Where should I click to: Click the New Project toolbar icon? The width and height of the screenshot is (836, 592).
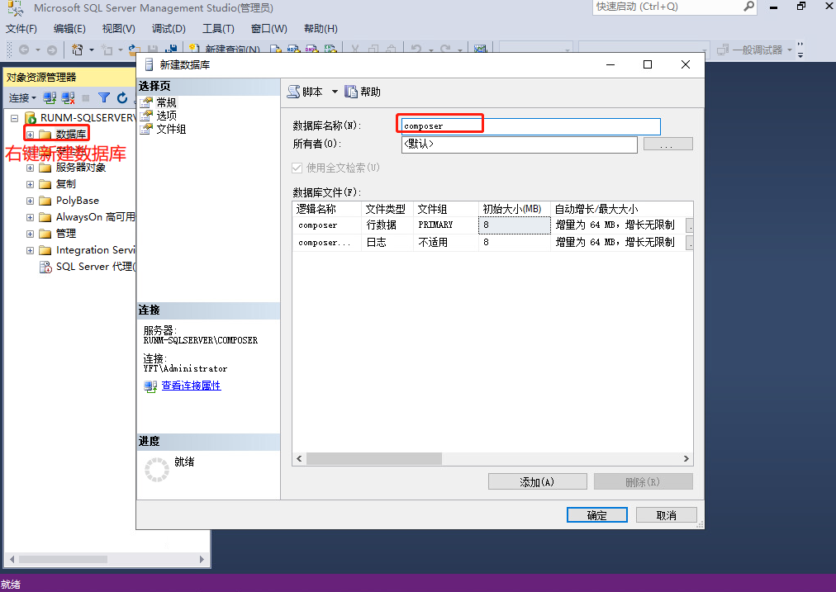78,50
